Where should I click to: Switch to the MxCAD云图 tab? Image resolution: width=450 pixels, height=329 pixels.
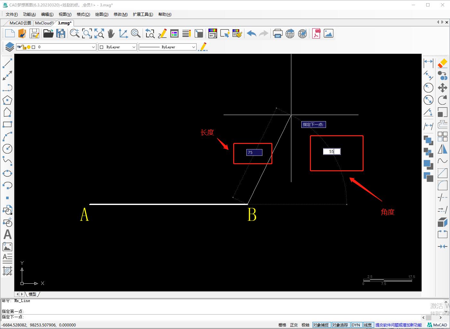click(20, 23)
